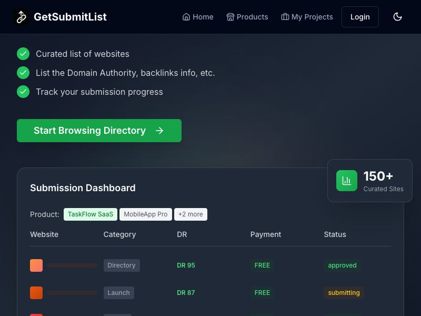
Task: Toggle the TaskFlow SaaS product filter
Action: 90,214
